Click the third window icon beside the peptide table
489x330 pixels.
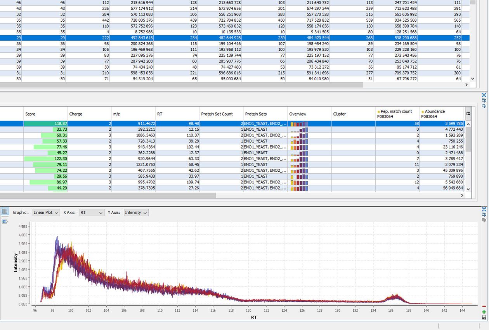coord(484,105)
